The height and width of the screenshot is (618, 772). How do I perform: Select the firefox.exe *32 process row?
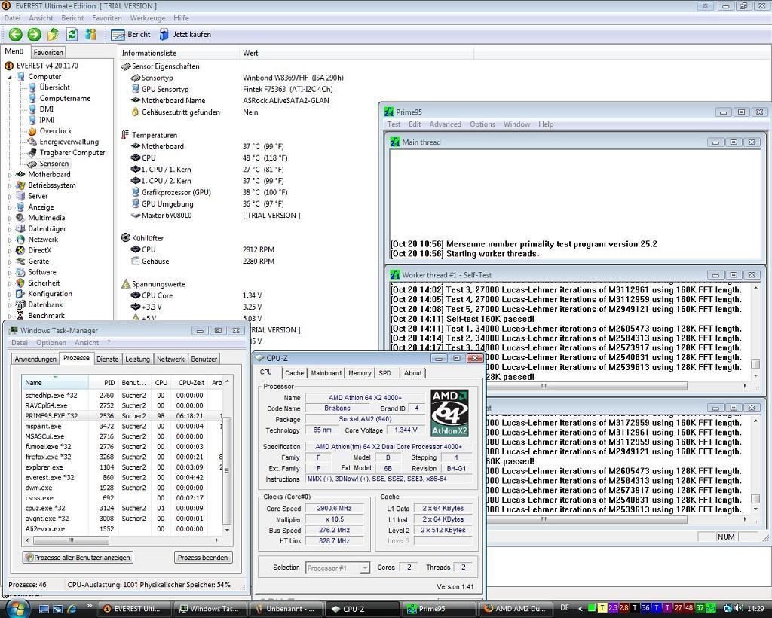(122, 457)
